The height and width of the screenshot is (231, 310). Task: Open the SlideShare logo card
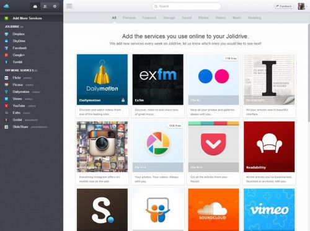point(158,210)
